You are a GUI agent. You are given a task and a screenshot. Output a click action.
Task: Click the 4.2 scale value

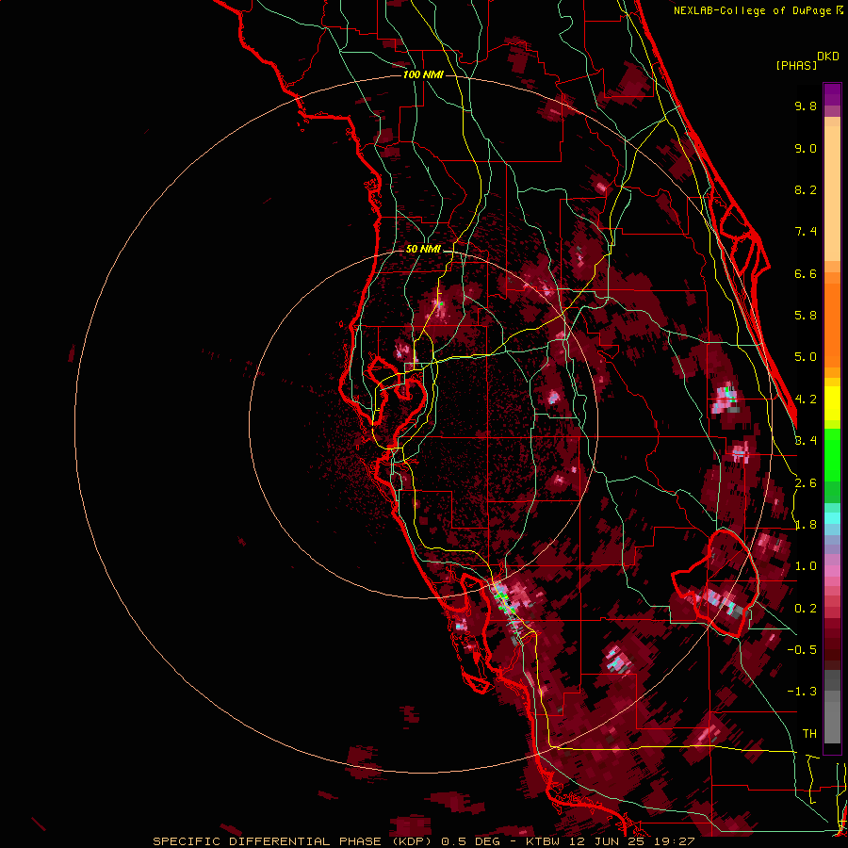point(806,400)
